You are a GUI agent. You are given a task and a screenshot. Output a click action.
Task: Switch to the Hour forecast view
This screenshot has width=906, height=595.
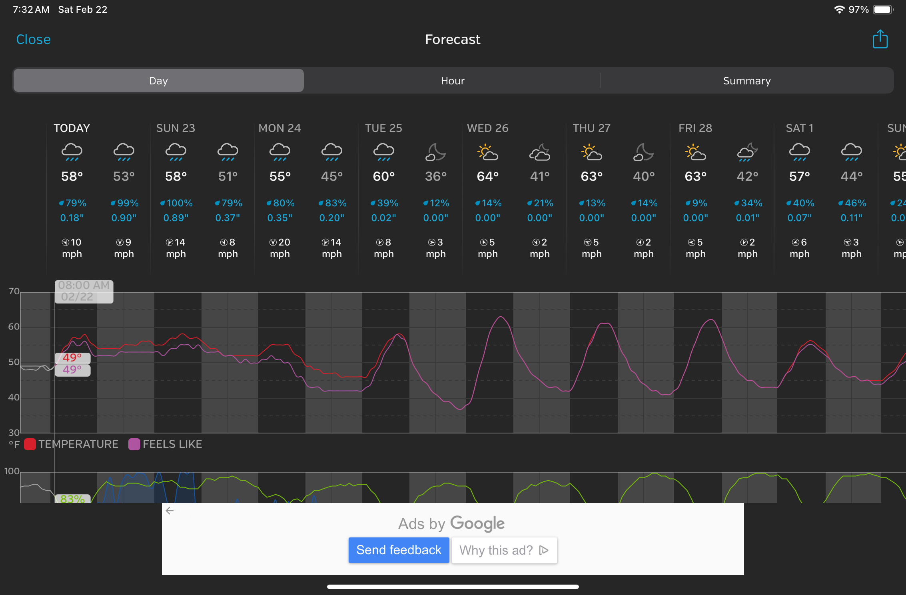pos(452,81)
